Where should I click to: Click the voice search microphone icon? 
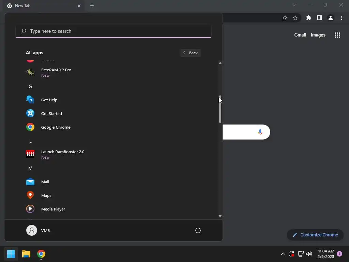tap(260, 132)
